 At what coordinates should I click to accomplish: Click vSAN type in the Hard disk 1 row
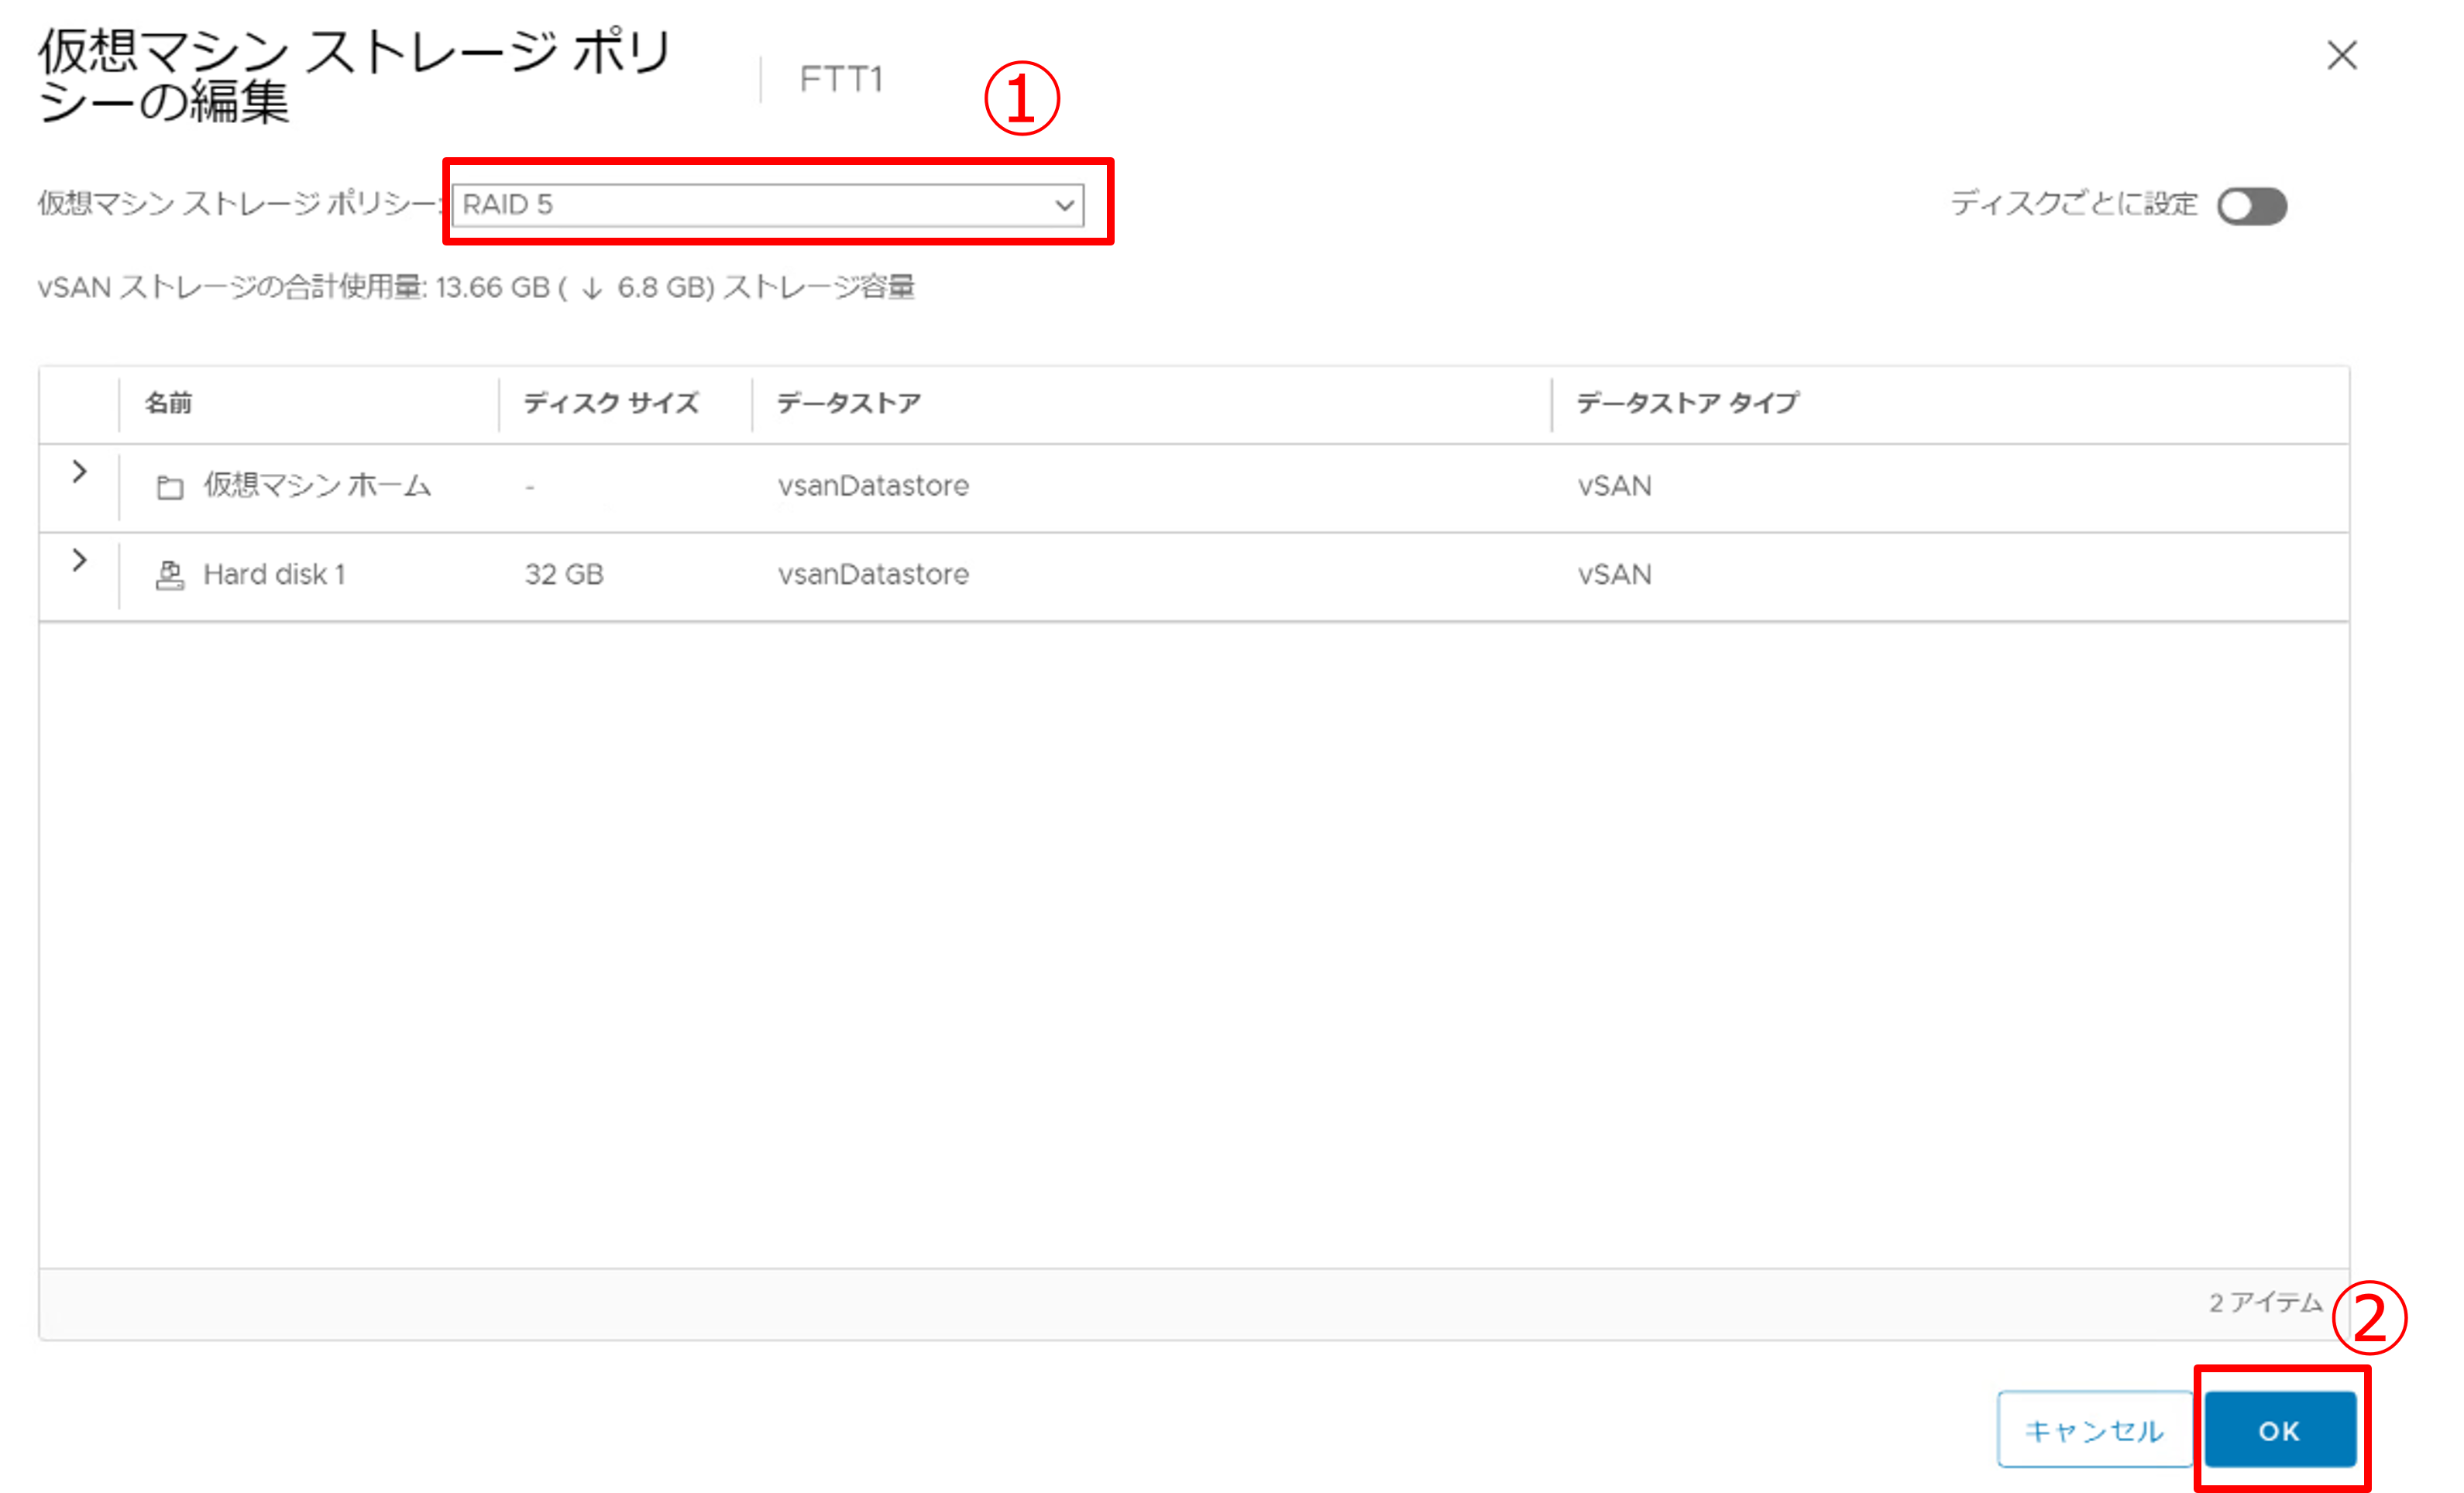1614,575
